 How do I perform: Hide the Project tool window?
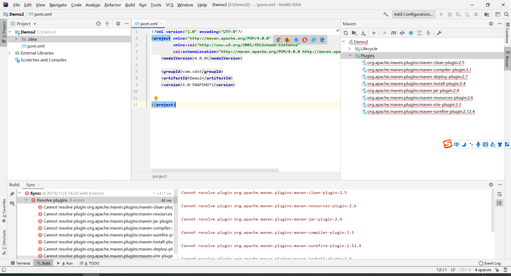tap(127, 24)
